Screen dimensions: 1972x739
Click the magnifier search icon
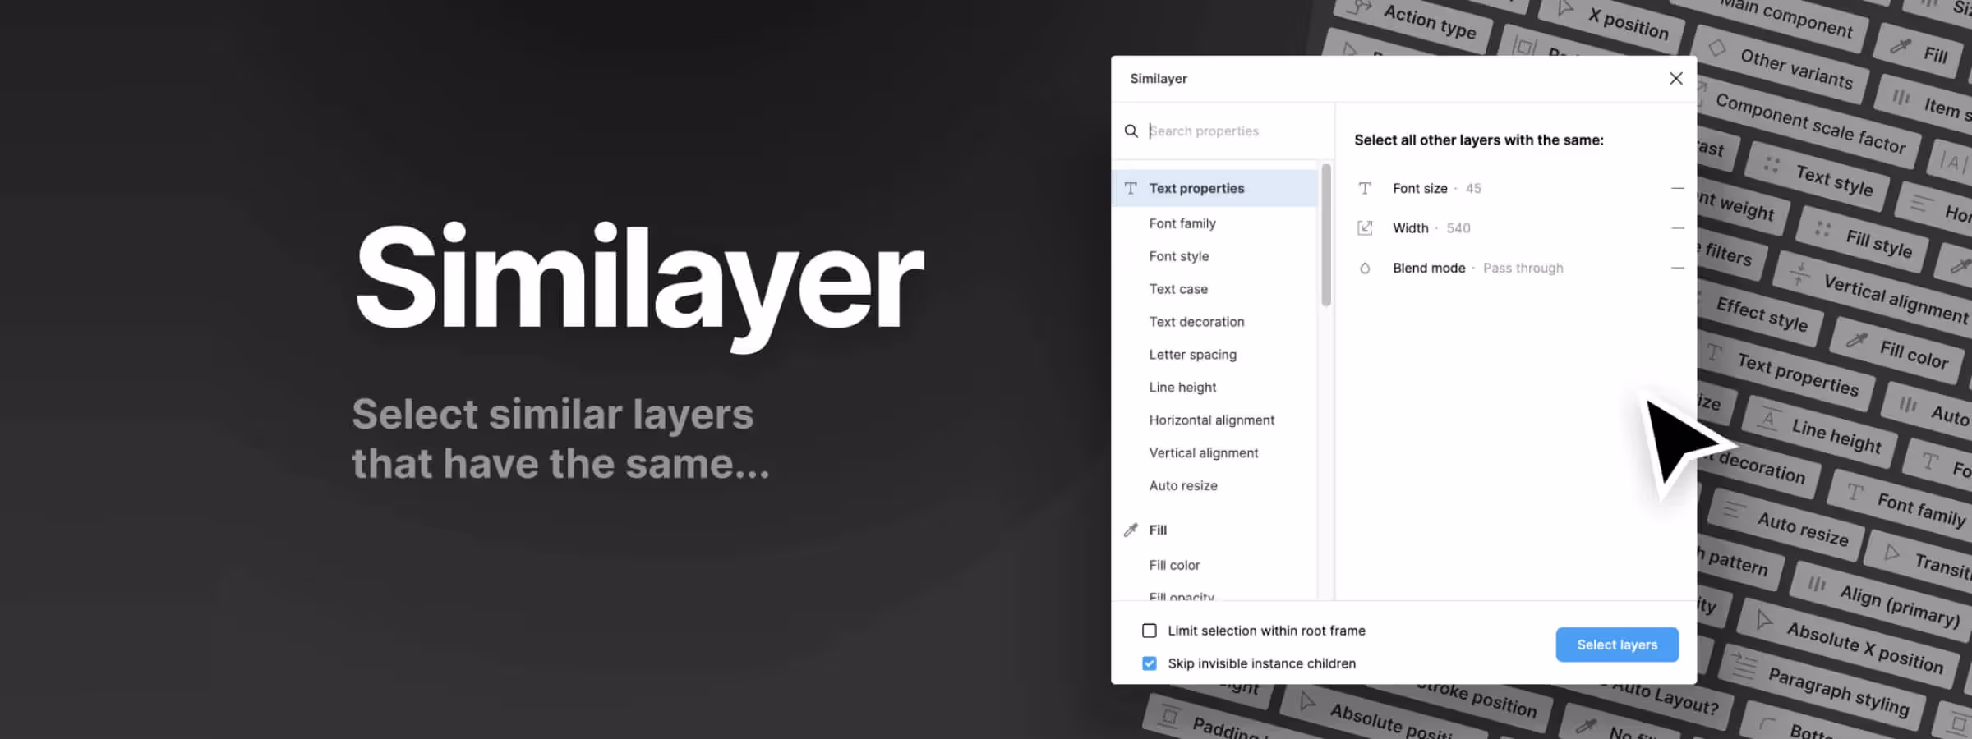(x=1131, y=131)
